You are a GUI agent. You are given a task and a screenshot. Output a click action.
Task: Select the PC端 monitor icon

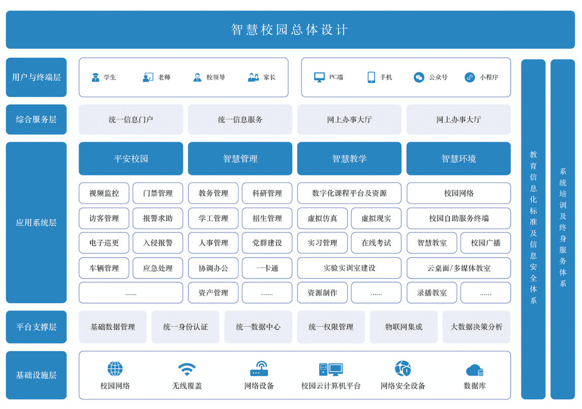click(319, 78)
